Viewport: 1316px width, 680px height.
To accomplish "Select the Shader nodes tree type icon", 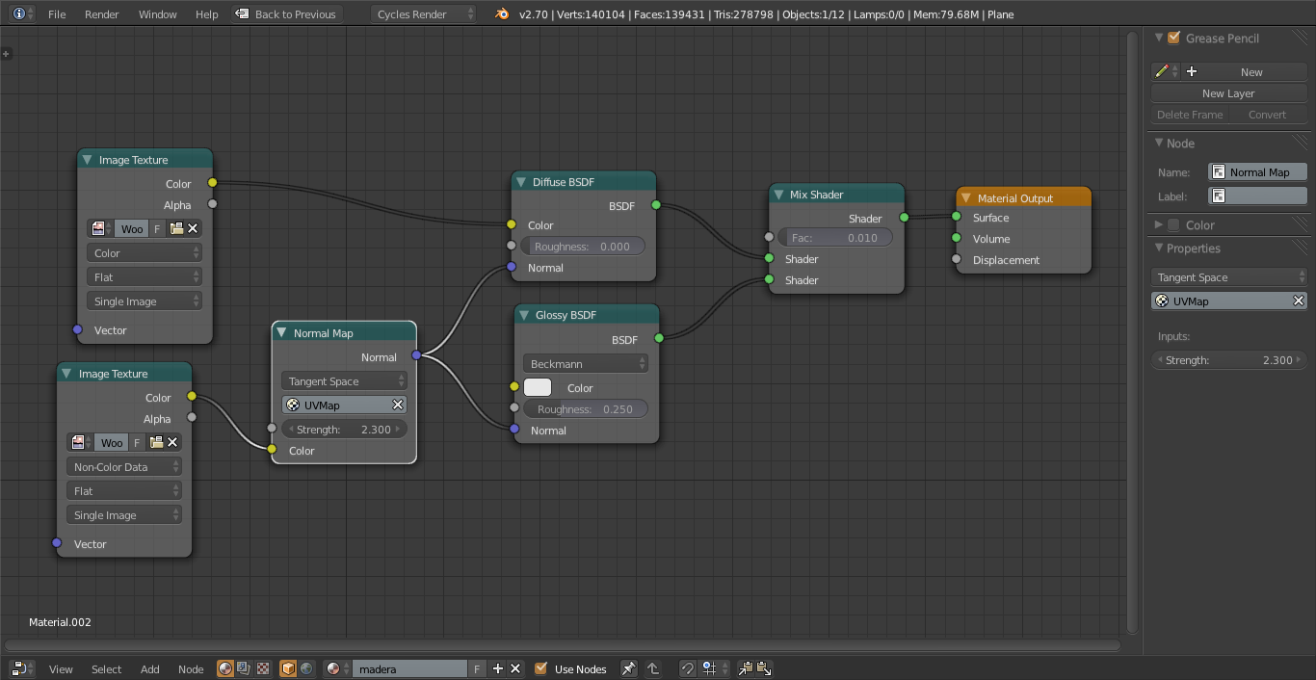I will pyautogui.click(x=225, y=668).
